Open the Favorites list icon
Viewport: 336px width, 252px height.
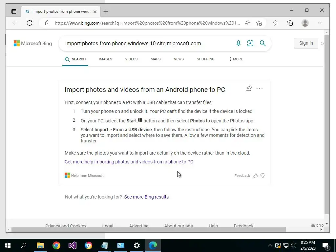click(x=276, y=23)
